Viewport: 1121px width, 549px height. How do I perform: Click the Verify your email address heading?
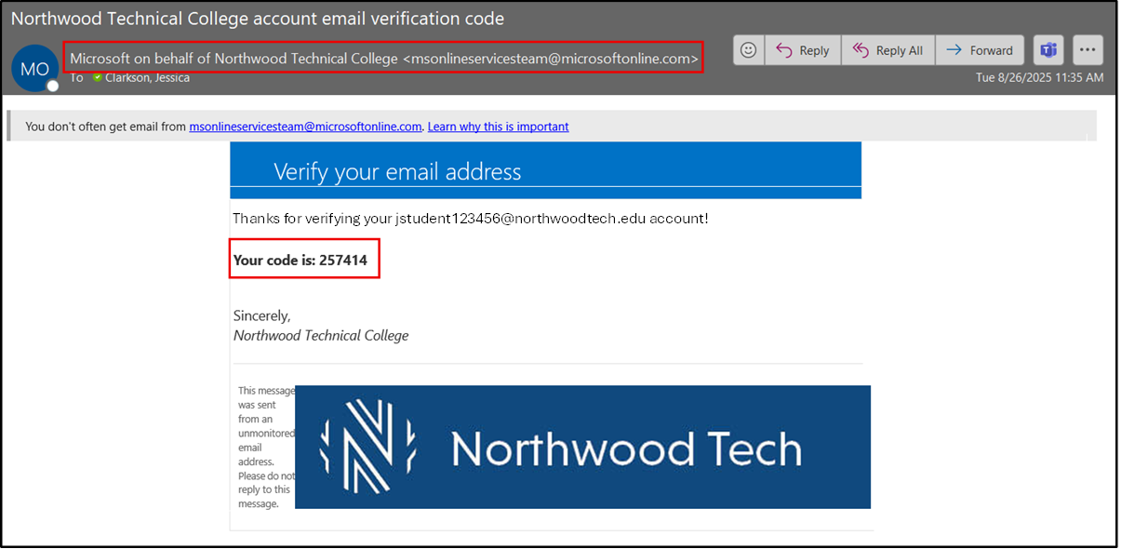pos(397,171)
